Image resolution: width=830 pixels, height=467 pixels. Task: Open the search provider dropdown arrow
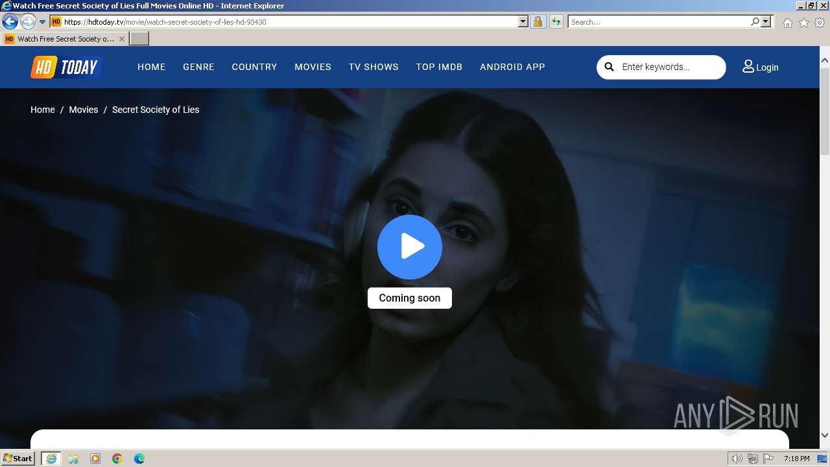pyautogui.click(x=766, y=21)
